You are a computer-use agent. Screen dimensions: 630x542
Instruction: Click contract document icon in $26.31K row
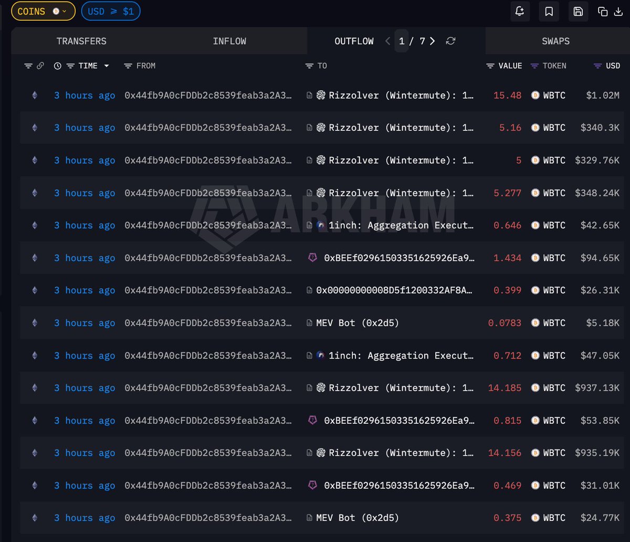coord(310,290)
